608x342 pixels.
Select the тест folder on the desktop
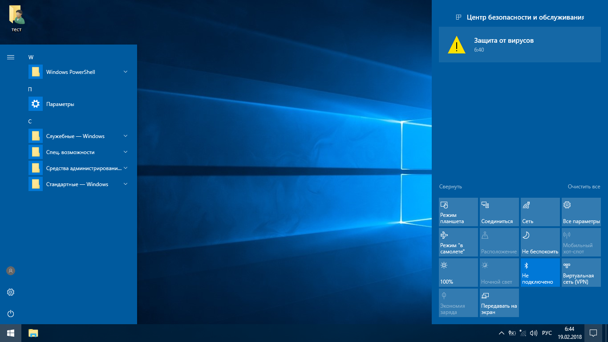click(x=16, y=19)
